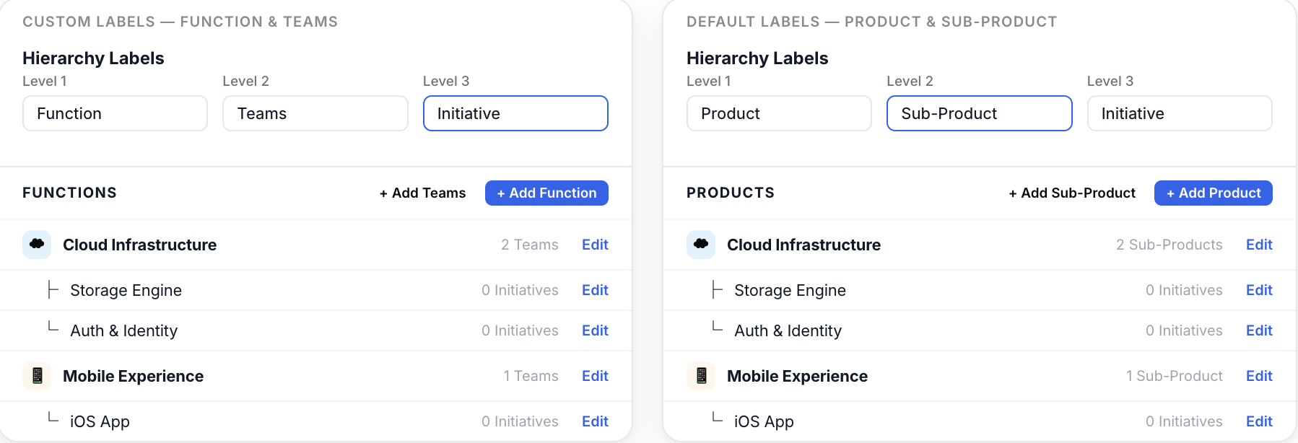Click the + Add Product button
This screenshot has width=1298, height=443.
(x=1213, y=193)
